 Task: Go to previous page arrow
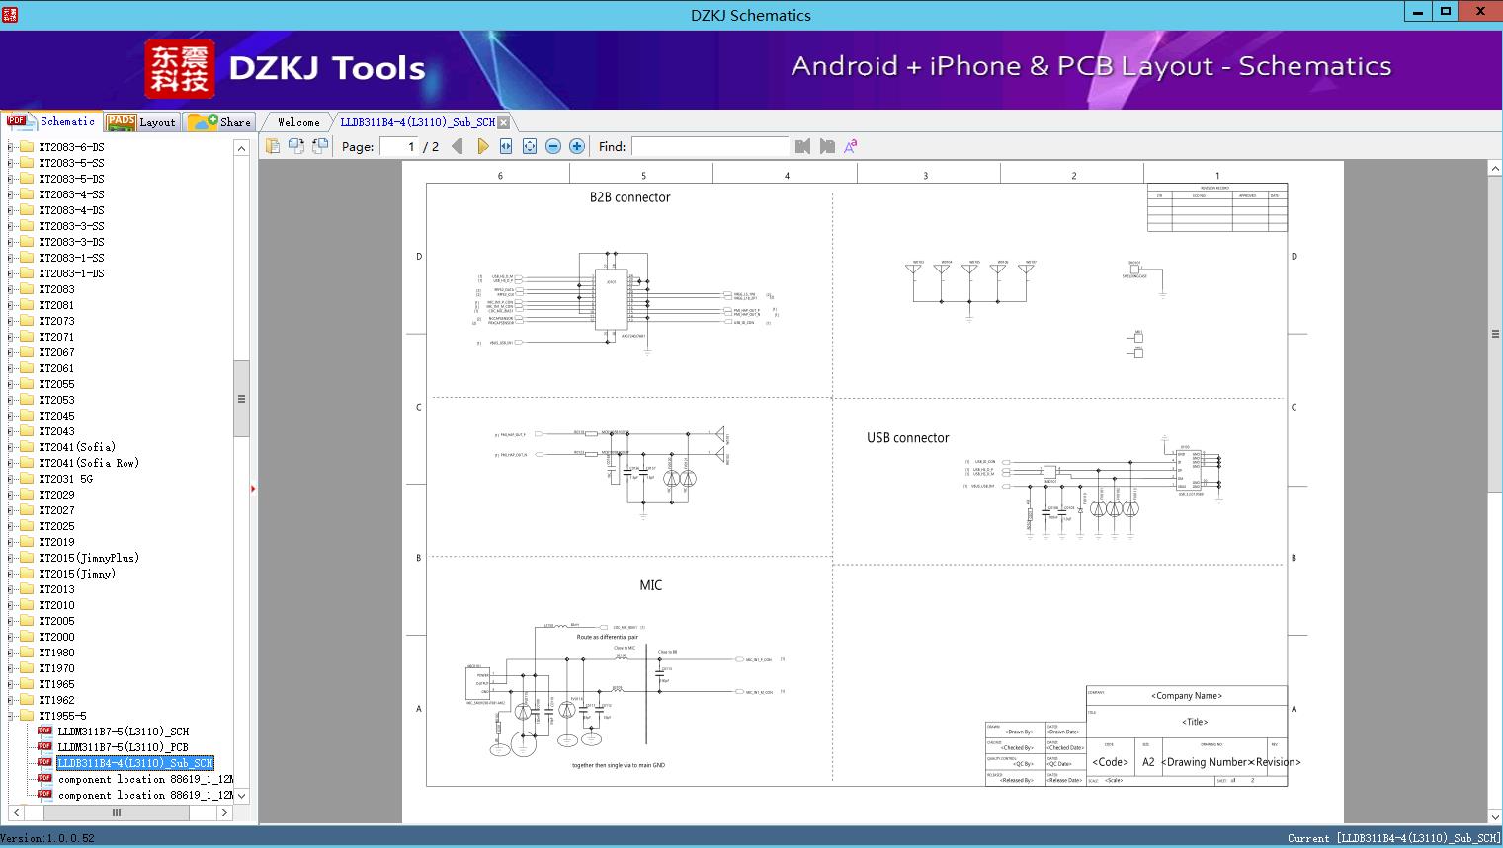457,146
